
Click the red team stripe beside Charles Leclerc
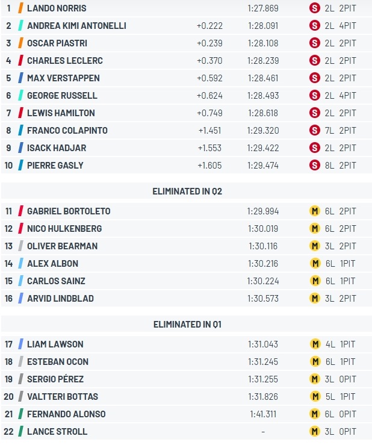pos(20,60)
